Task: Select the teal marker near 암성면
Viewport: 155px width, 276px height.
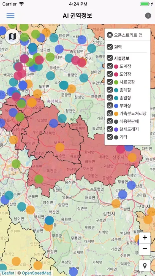Action: pyautogui.click(x=54, y=38)
